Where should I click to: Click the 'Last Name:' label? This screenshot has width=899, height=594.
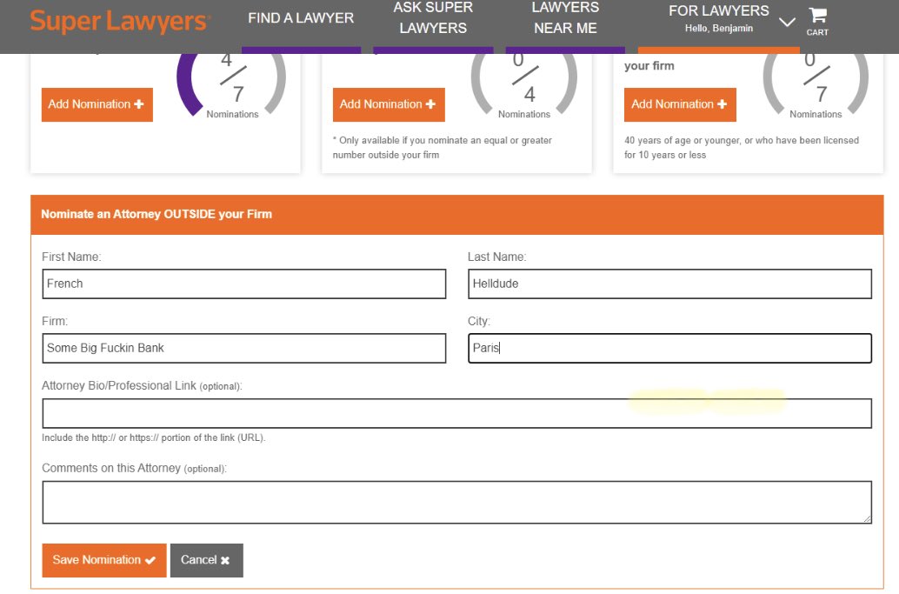(496, 257)
